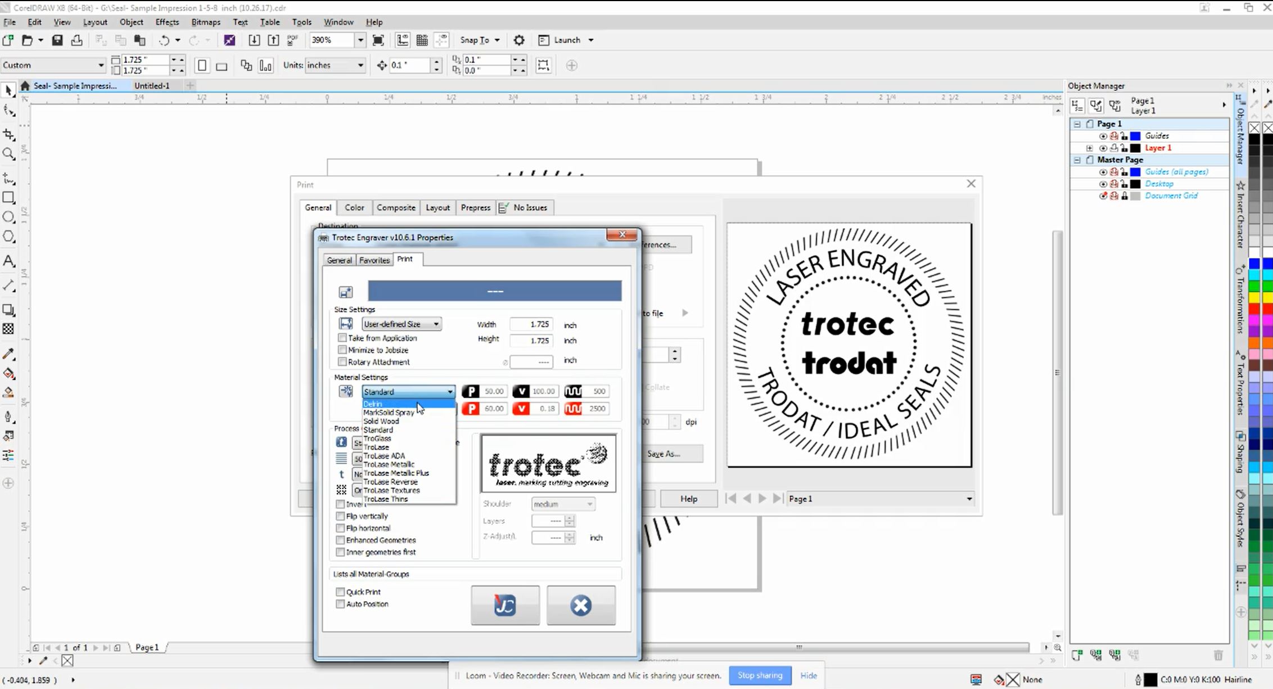Viewport: 1273px width, 689px height.
Task: Select the Drop Shadow tool in toolbox
Action: pos(8,310)
